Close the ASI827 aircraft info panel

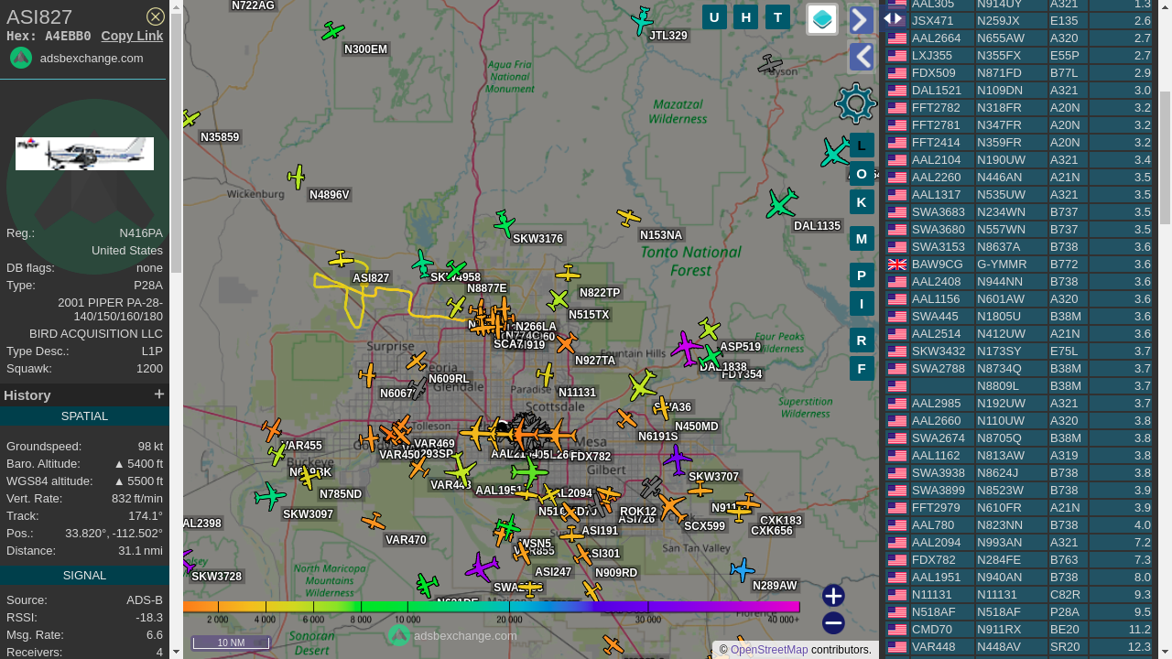click(x=156, y=16)
